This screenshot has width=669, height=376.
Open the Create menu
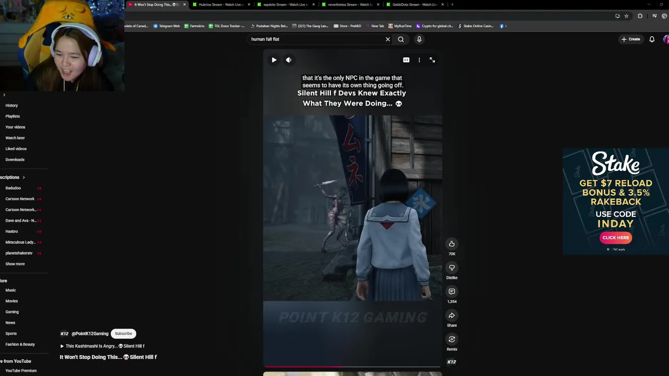coord(631,39)
